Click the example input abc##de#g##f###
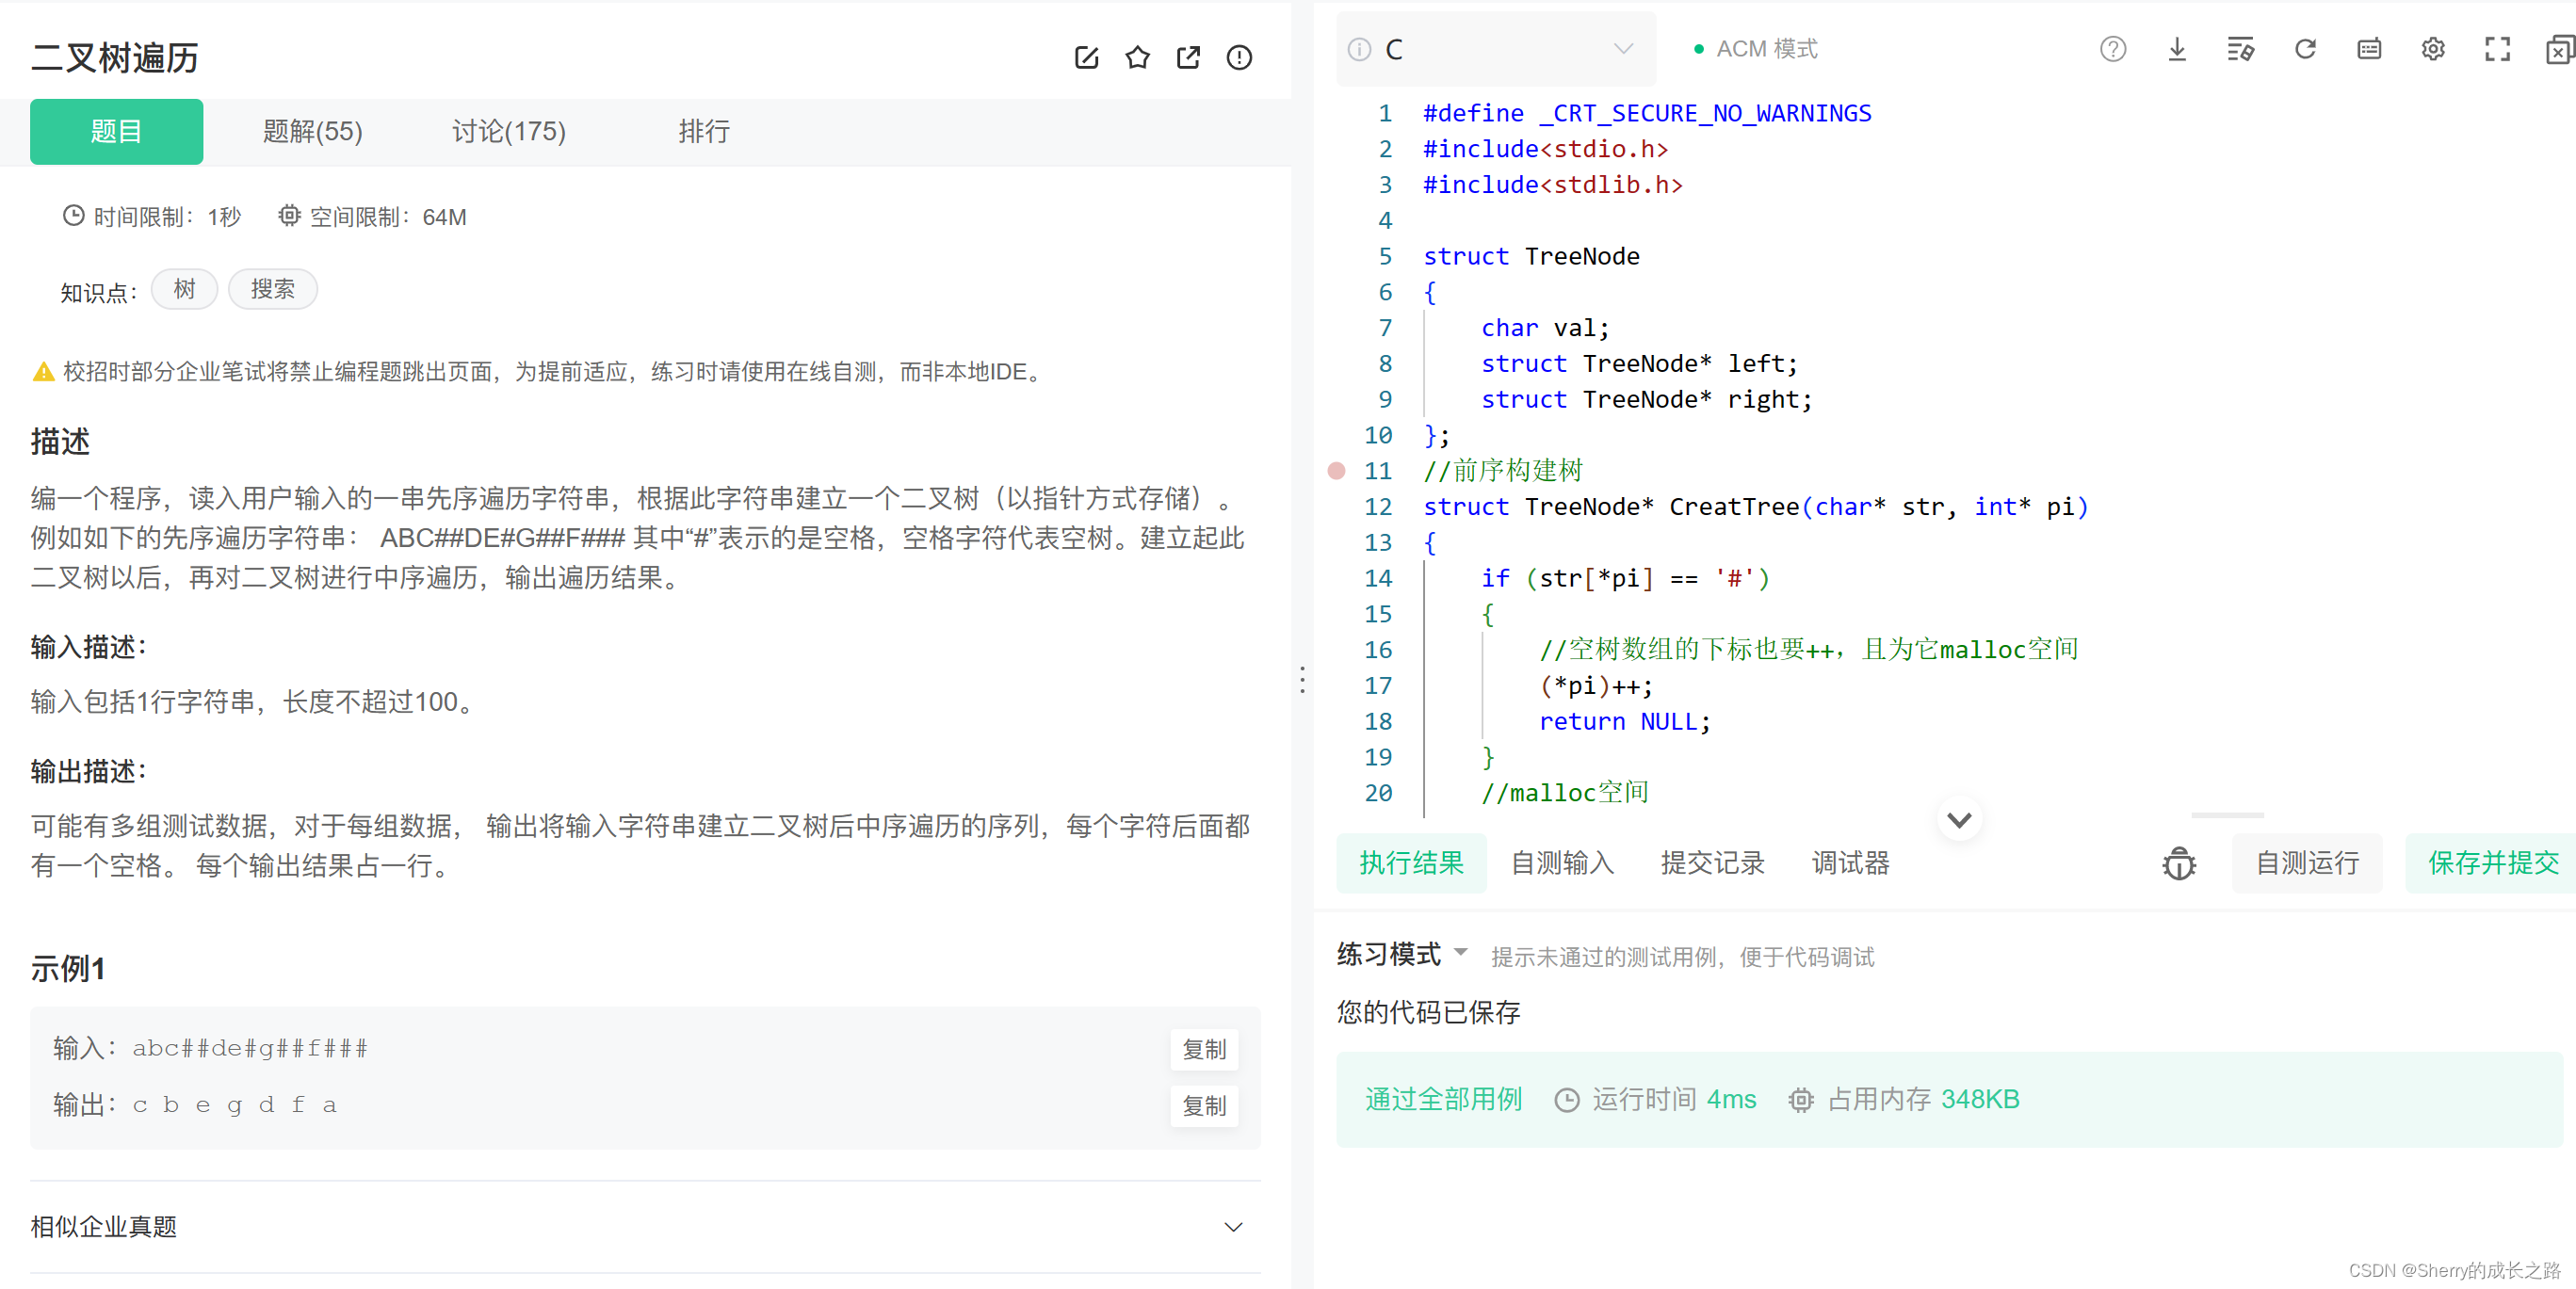The width and height of the screenshot is (2576, 1289). [250, 1048]
